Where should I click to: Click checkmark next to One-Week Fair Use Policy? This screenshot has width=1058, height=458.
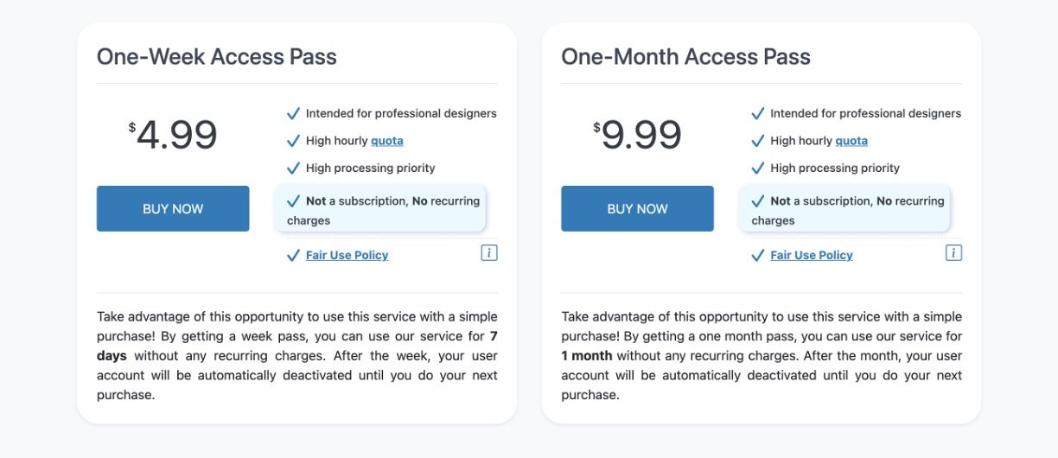[293, 255]
